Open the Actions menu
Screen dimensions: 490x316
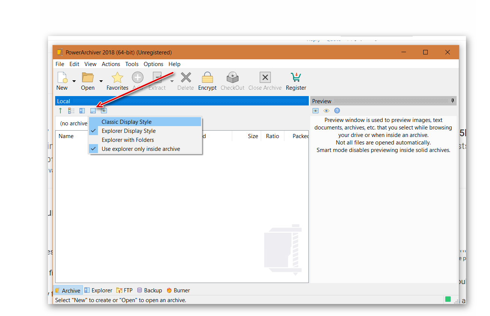[111, 64]
